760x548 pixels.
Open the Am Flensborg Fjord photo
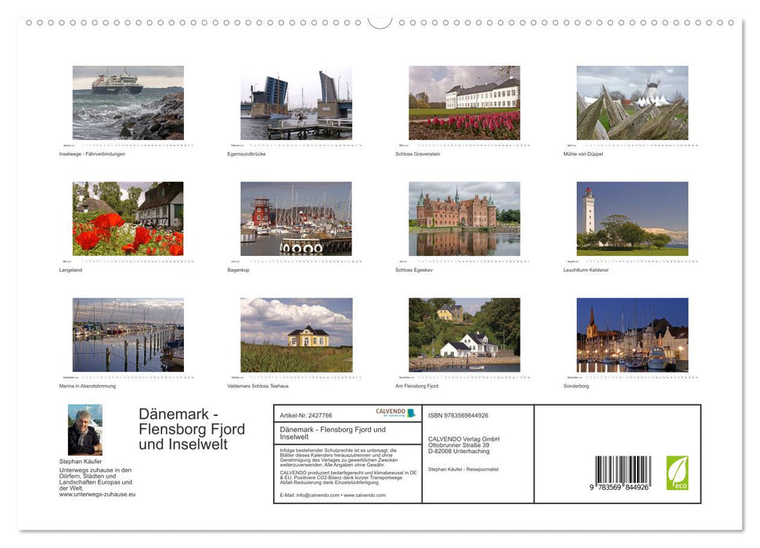(464, 335)
